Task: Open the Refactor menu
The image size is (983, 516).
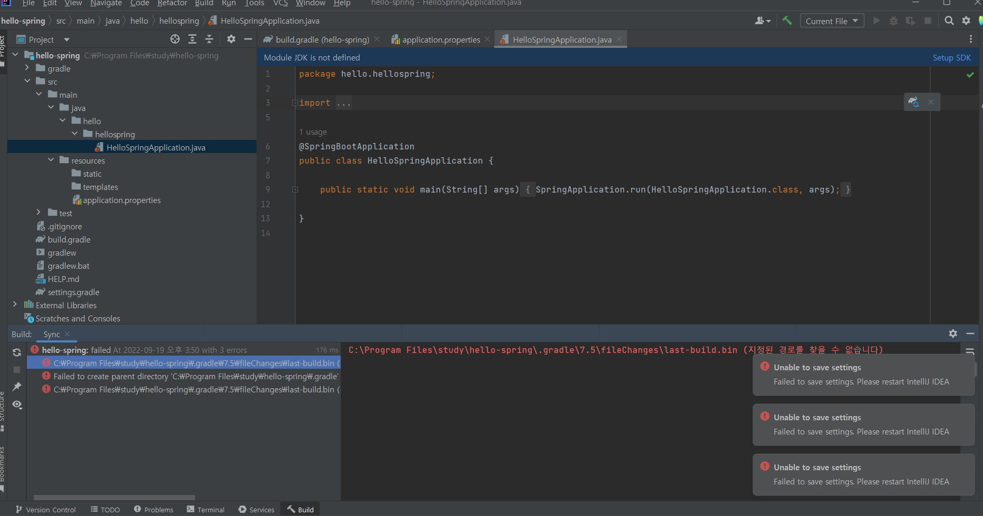Action: click(172, 3)
